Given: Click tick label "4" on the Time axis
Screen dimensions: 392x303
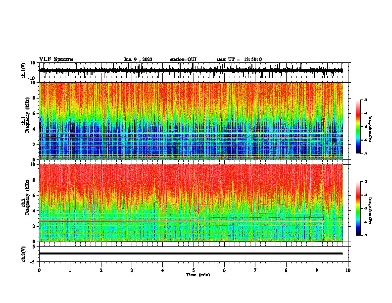Looking at the screenshot, I should (x=163, y=270).
